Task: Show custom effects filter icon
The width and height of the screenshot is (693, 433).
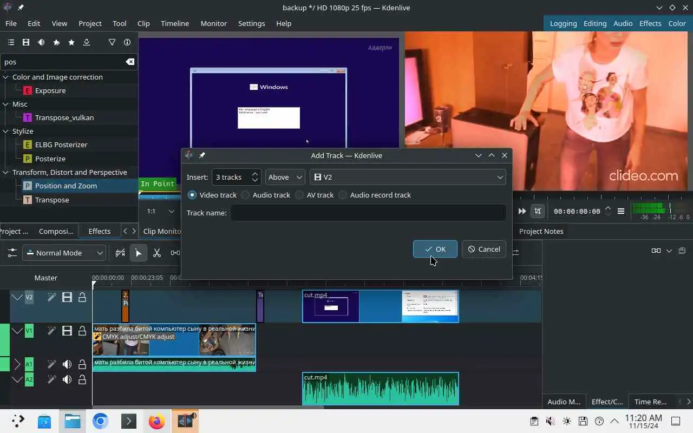Action: [x=56, y=42]
